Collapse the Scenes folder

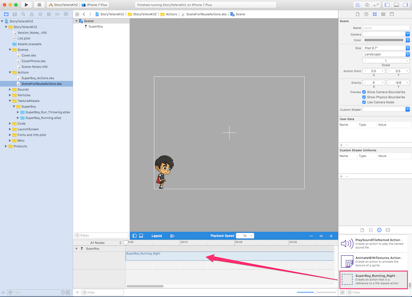[x=10, y=49]
